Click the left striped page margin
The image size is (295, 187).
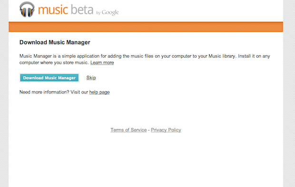(4, 93)
